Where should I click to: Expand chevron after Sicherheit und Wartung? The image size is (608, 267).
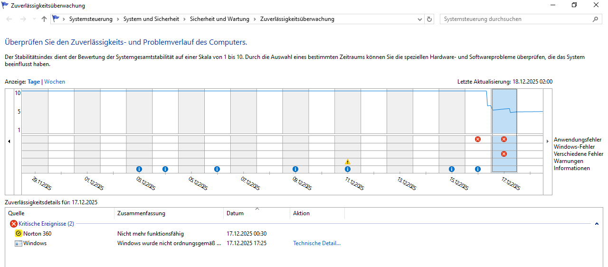point(255,19)
